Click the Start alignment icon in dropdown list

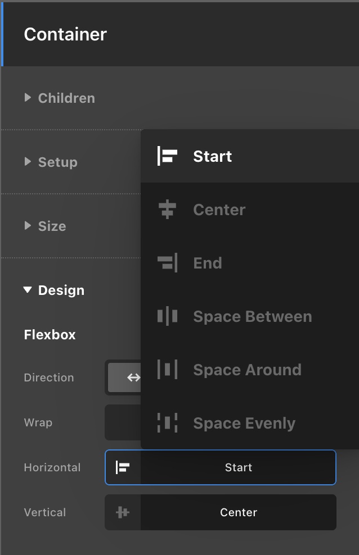(167, 156)
